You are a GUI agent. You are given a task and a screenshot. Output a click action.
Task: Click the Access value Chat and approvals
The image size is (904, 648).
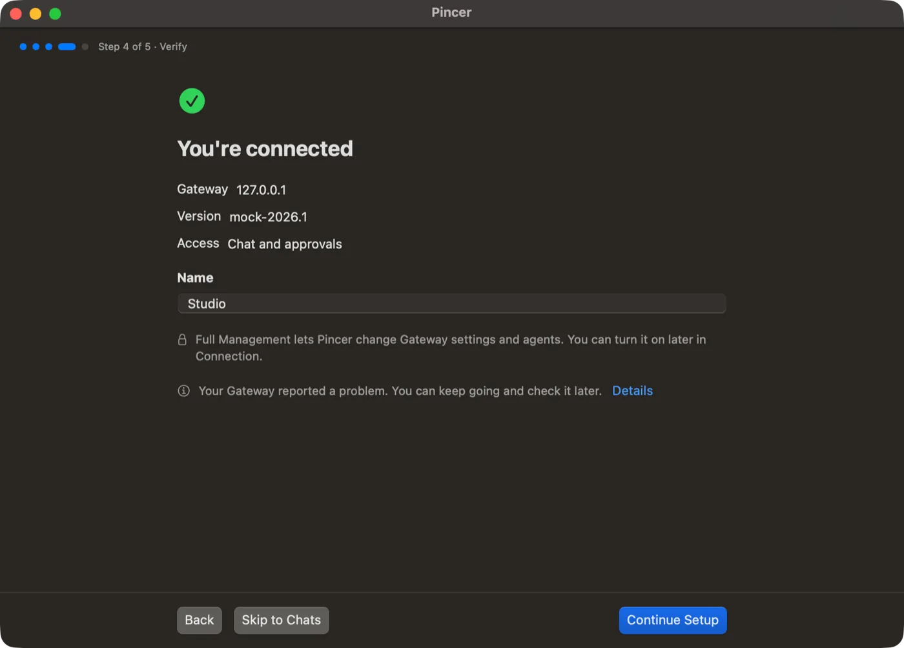(x=285, y=244)
